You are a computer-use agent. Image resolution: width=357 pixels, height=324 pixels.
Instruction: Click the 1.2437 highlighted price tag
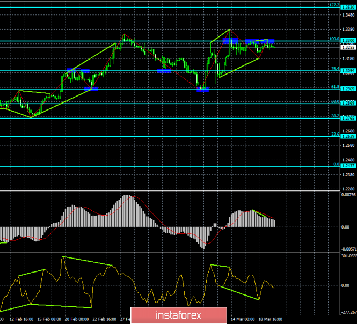click(348, 166)
